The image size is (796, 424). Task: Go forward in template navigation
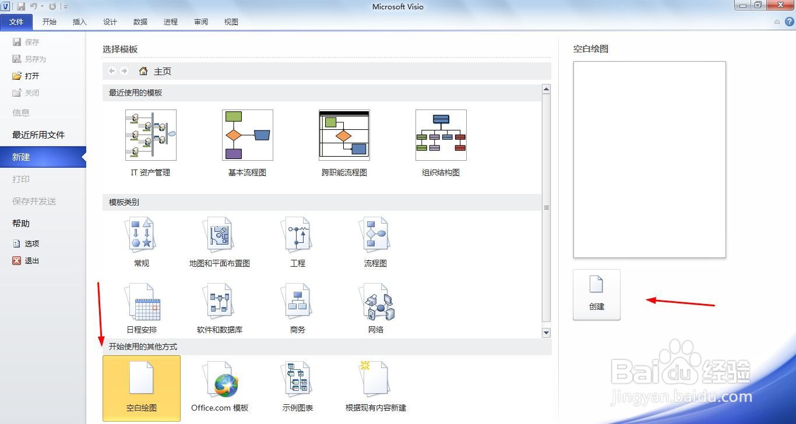click(x=124, y=71)
